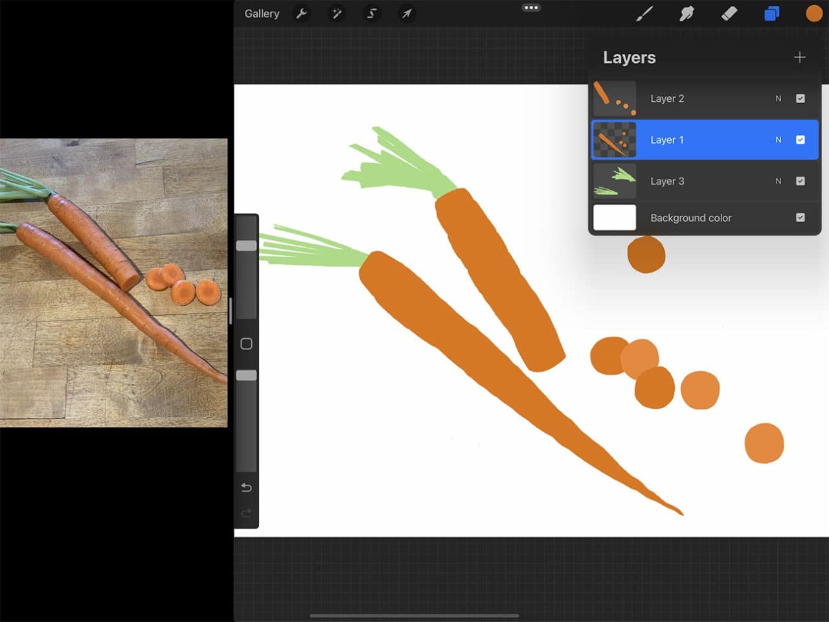The width and height of the screenshot is (829, 622).
Task: Open the Adjustments magic wand icon
Action: click(x=337, y=14)
